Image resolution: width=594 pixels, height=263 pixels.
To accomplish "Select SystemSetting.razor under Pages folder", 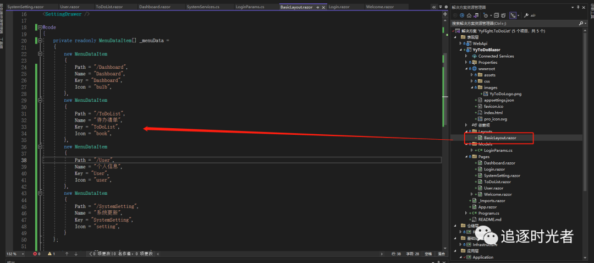I will [502, 176].
